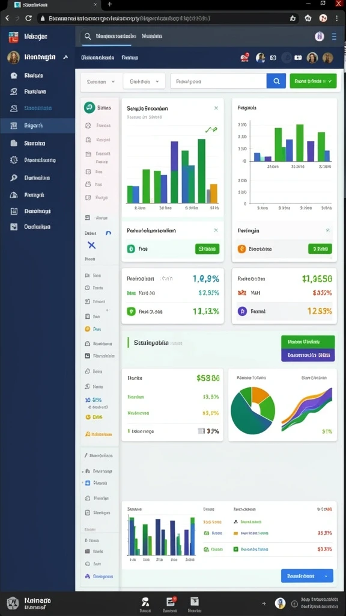Click the green square icon in the left stats card
Screen dimensions: 346x616
[x=131, y=312]
